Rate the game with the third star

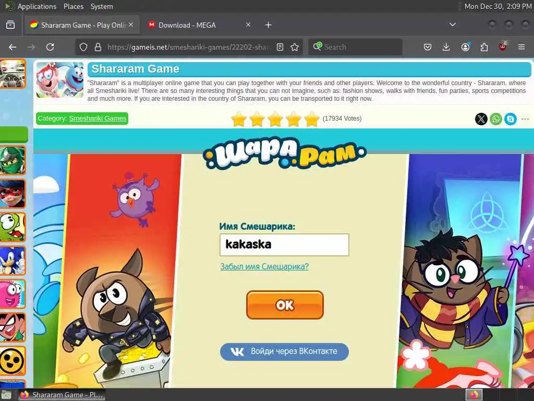tap(275, 120)
